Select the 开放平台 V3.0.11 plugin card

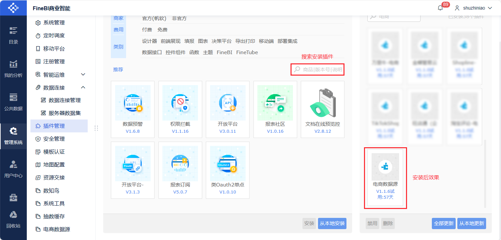[228, 109]
